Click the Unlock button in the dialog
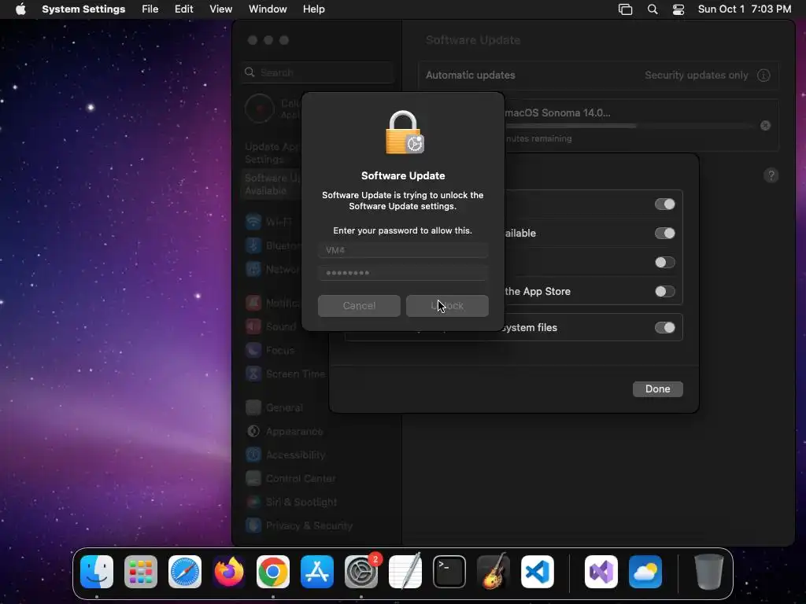Image resolution: width=806 pixels, height=604 pixels. click(x=447, y=306)
